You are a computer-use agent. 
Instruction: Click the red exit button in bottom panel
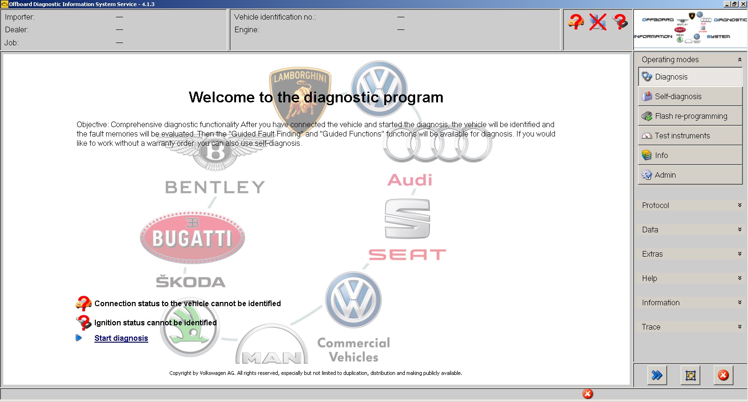(x=723, y=375)
